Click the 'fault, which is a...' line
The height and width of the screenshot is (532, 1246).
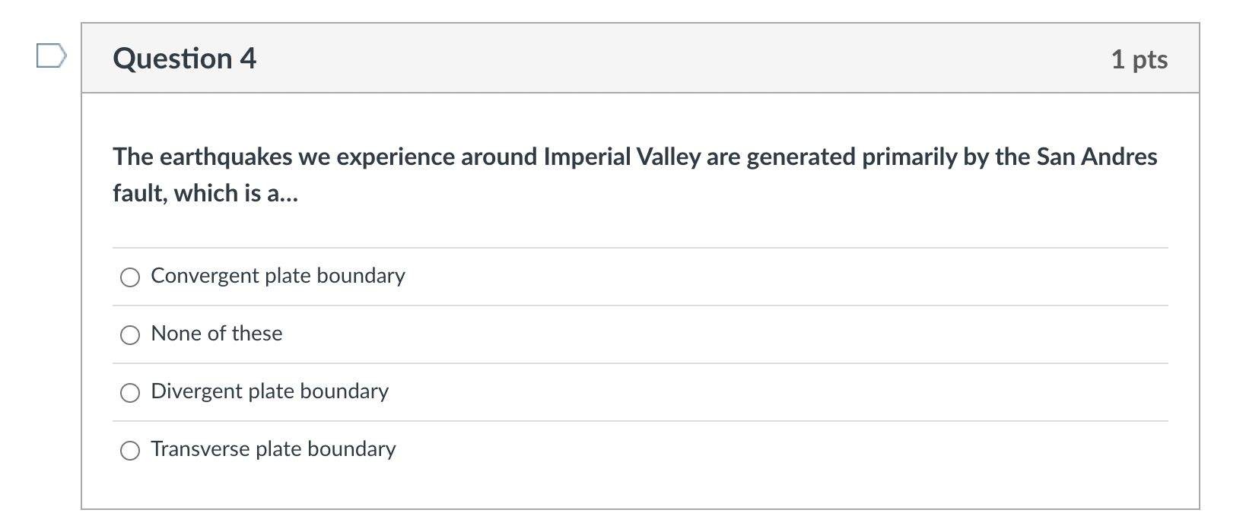tap(205, 193)
